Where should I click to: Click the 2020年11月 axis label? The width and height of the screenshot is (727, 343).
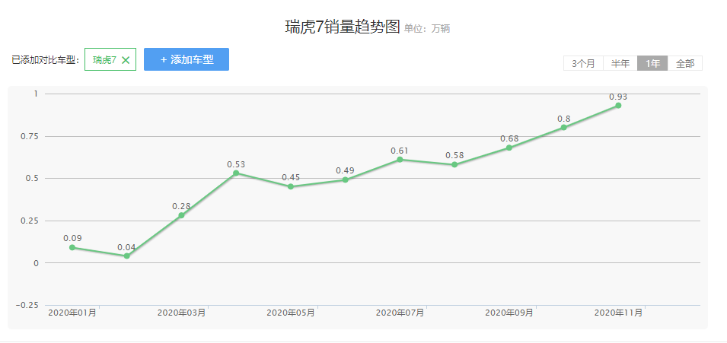tap(618, 313)
